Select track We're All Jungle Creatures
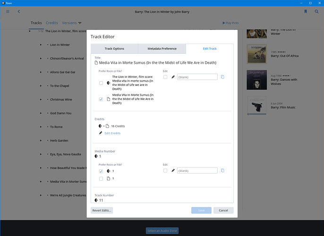 click(x=68, y=195)
